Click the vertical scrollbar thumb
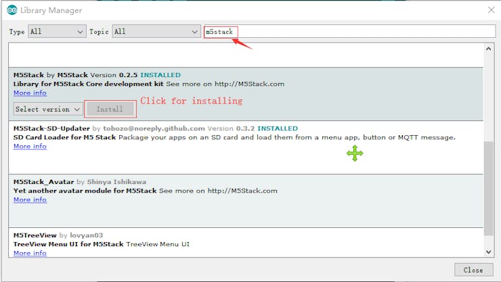The width and height of the screenshot is (501, 282). pyautogui.click(x=488, y=188)
